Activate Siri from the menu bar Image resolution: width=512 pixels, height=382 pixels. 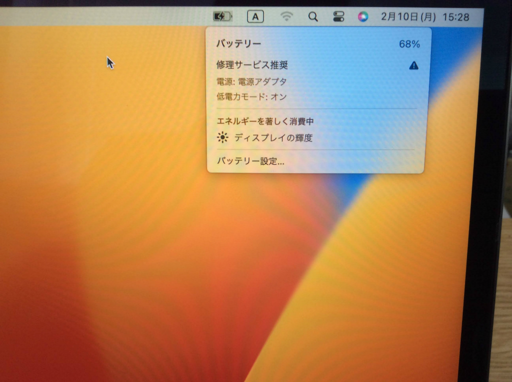[x=363, y=16]
